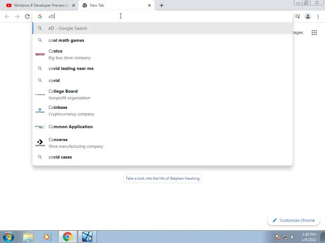This screenshot has height=243, width=325.
Task: Open the Stephen Hawking doodle link
Action: click(x=162, y=178)
